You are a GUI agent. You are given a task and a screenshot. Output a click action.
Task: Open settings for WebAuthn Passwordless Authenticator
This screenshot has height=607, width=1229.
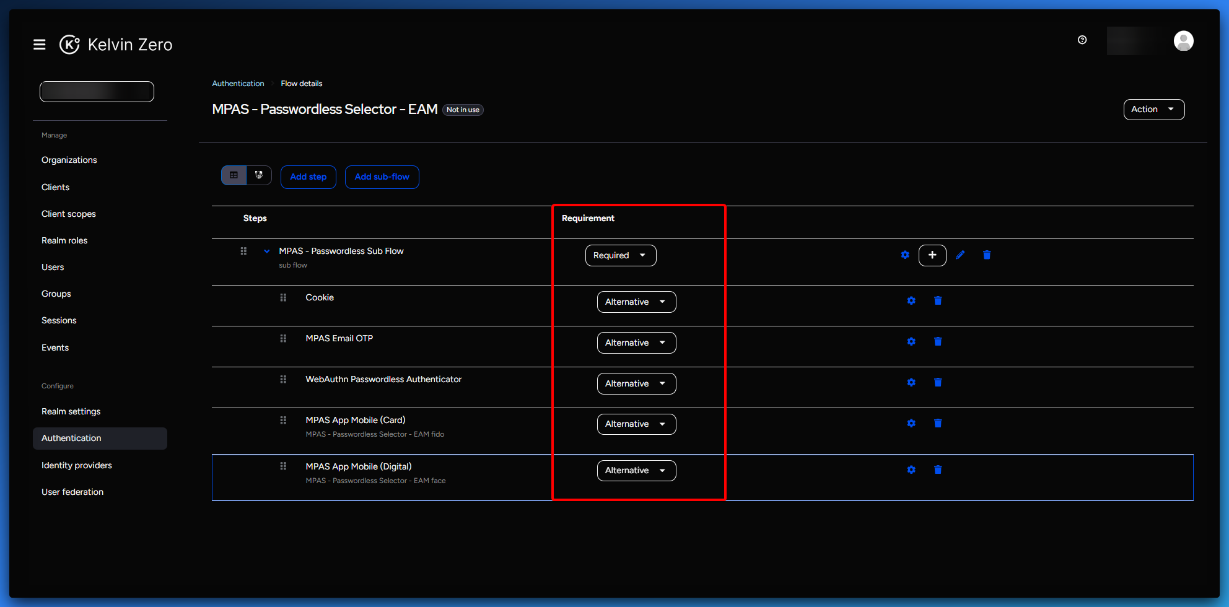(911, 383)
